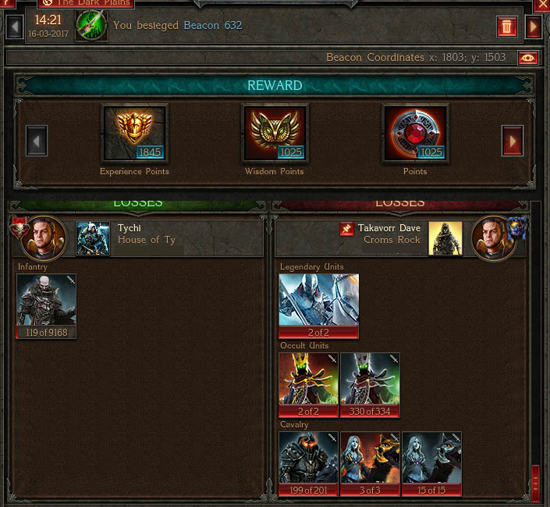Viewport: 550px width, 507px height.
Task: Click the red gem Points reward icon
Action: pyautogui.click(x=415, y=133)
